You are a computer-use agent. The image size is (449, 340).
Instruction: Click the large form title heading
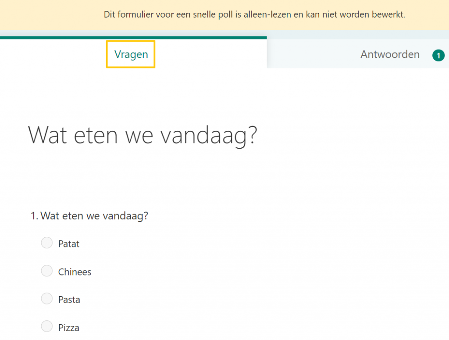[x=143, y=135]
